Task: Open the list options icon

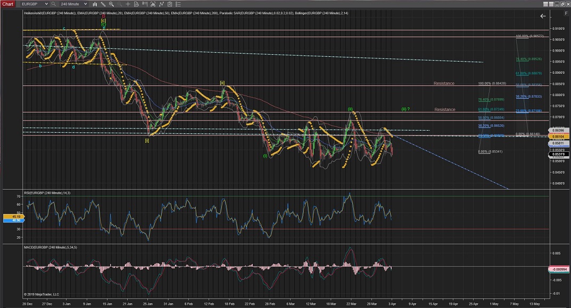Action: click(x=178, y=4)
